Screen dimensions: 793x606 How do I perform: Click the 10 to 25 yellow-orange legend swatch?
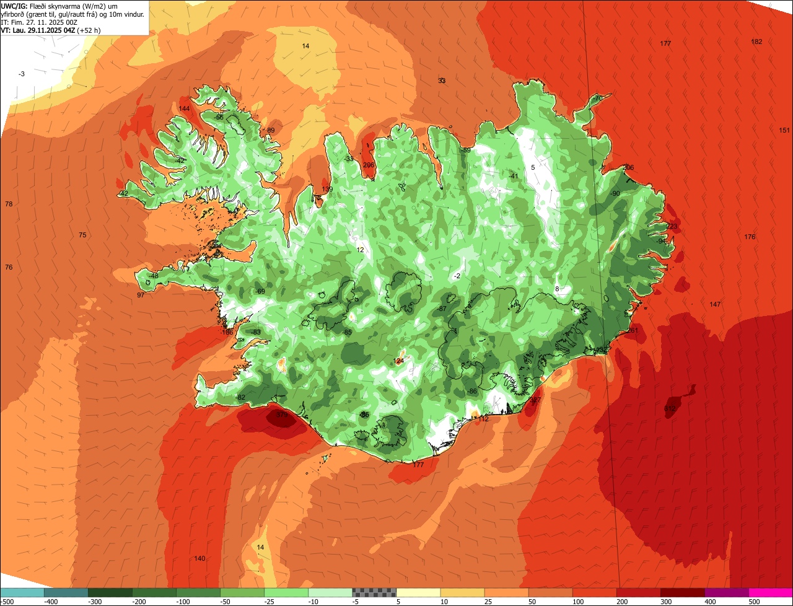tap(462, 592)
